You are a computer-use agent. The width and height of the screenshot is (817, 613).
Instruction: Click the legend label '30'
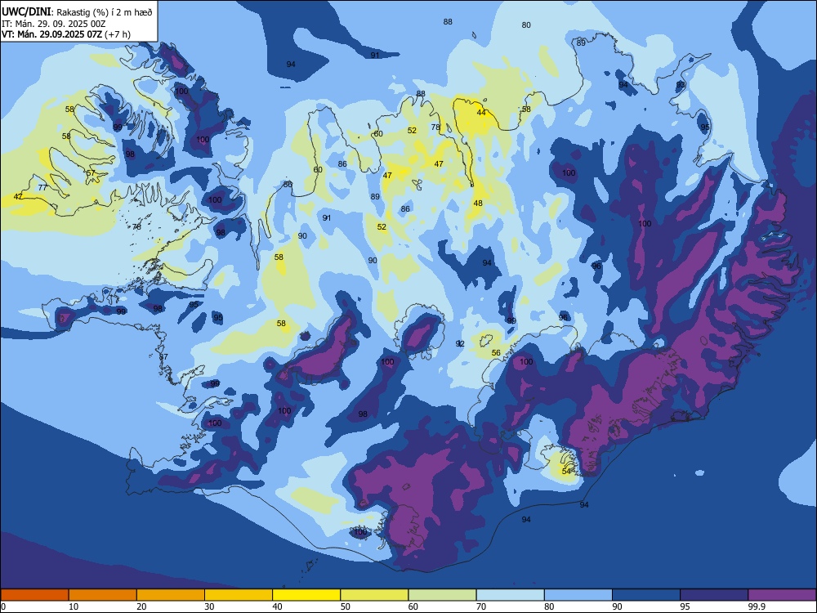[209, 606]
